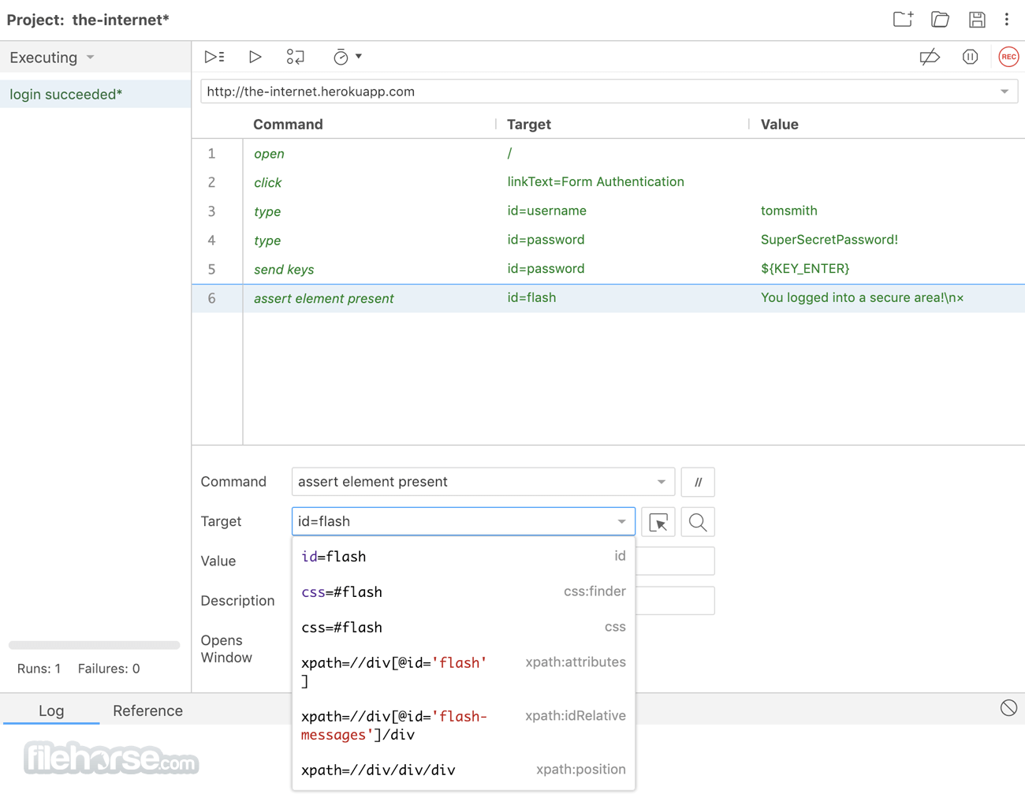Choose the xpath:attributes locator option
This screenshot has height=798, width=1025.
tap(464, 672)
